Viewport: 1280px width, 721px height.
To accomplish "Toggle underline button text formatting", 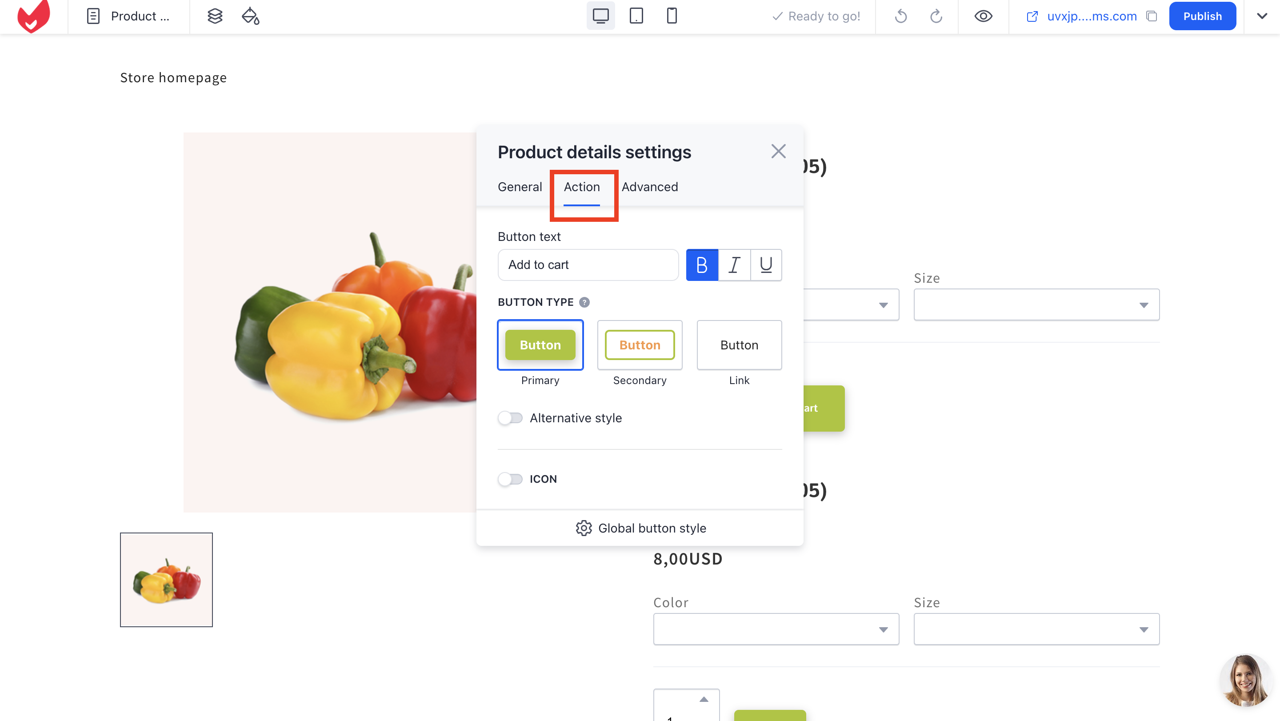I will [766, 265].
